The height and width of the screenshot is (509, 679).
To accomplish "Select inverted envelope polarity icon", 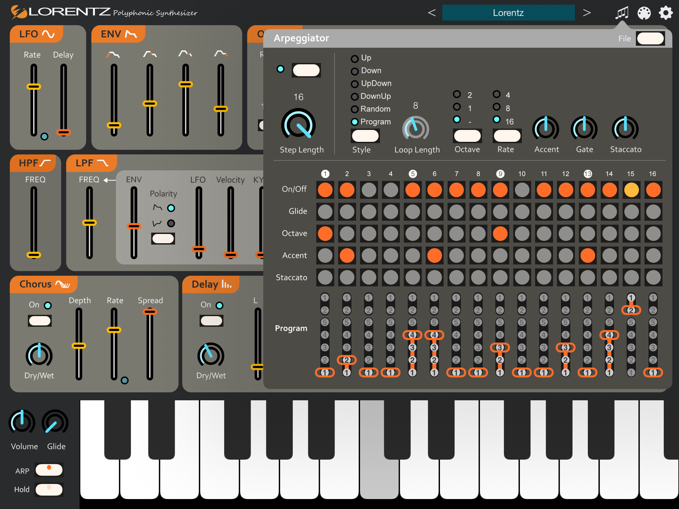I will (157, 223).
